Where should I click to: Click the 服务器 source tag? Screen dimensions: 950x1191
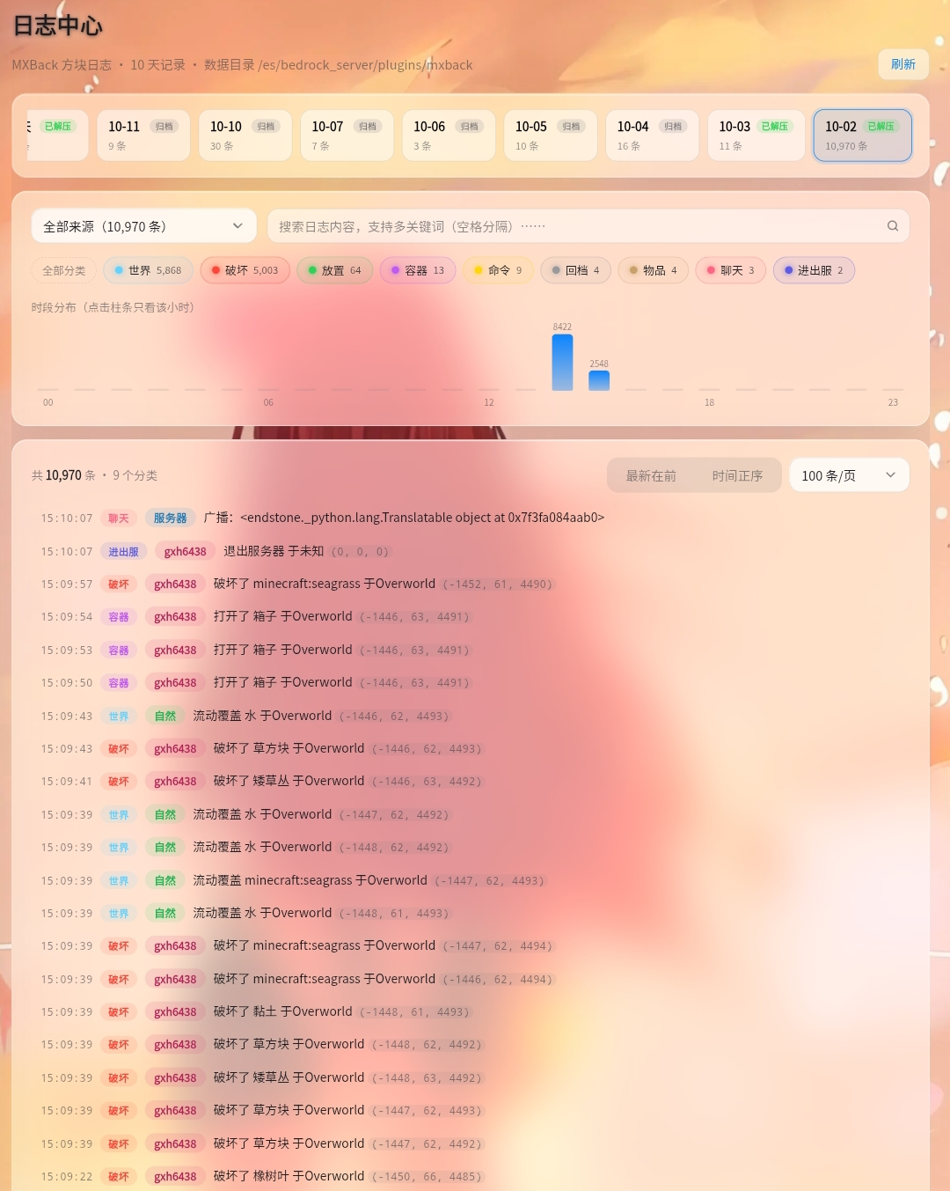(170, 518)
